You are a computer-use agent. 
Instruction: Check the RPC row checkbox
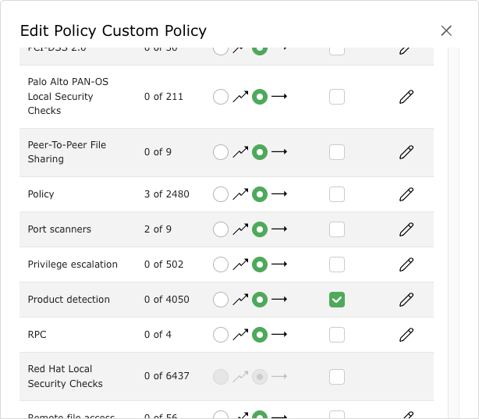pyautogui.click(x=336, y=335)
